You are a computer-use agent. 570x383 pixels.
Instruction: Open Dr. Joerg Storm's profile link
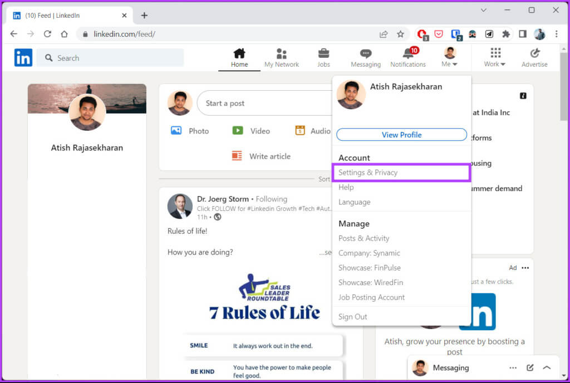pyautogui.click(x=223, y=199)
